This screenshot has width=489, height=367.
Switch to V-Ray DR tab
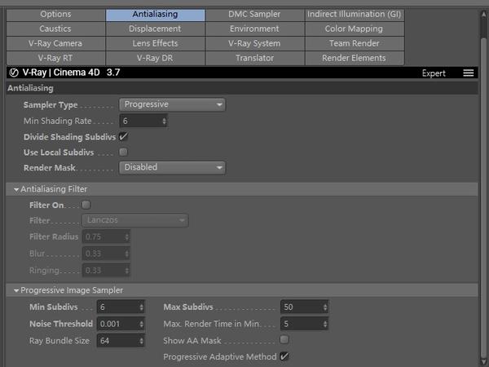pos(156,58)
